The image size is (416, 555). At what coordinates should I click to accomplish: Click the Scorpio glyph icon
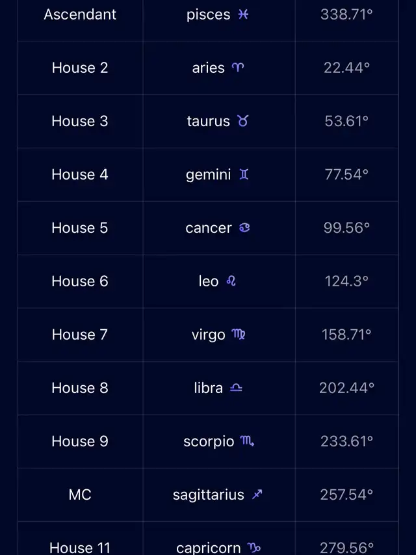pyautogui.click(x=247, y=441)
